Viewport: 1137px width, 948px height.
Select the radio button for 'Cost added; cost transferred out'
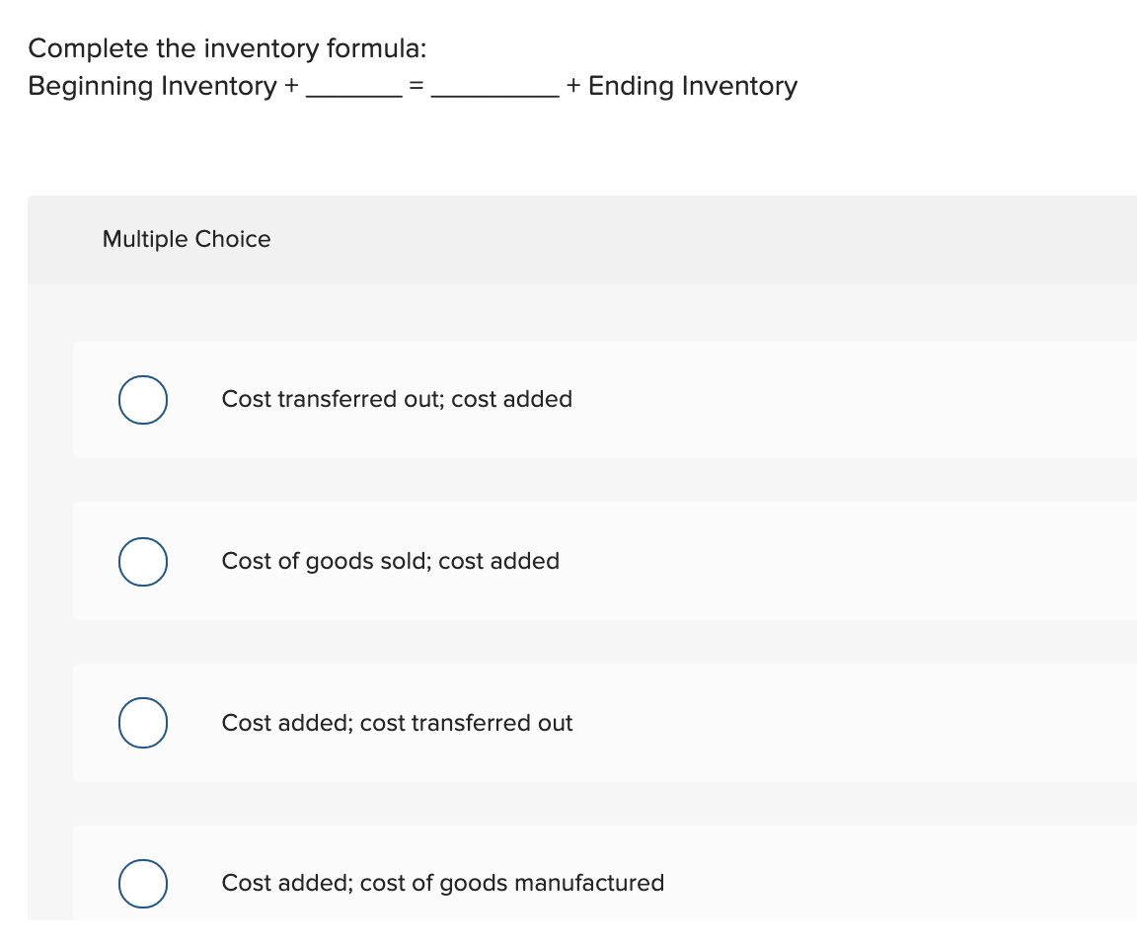point(142,722)
